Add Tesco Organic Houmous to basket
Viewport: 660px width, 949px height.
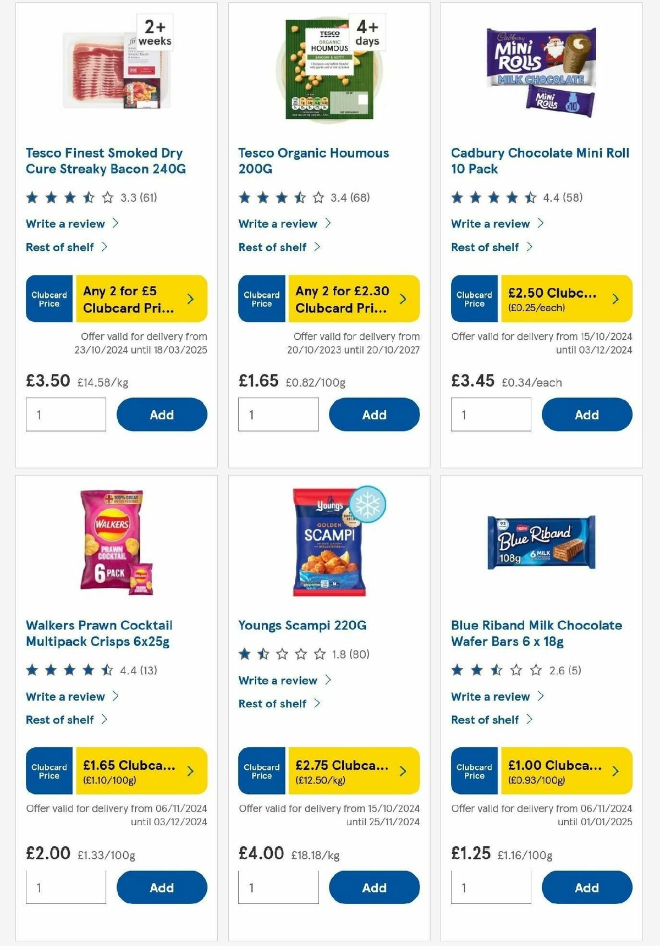pyautogui.click(x=374, y=414)
